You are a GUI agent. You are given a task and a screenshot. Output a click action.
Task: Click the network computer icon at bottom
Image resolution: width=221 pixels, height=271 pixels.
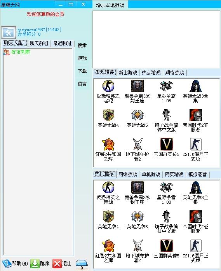pos(82,264)
